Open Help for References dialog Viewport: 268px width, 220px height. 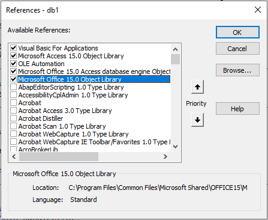click(237, 109)
